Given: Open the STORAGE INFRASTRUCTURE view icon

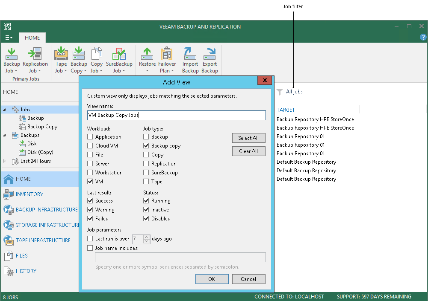Looking at the screenshot, I should tap(9, 225).
